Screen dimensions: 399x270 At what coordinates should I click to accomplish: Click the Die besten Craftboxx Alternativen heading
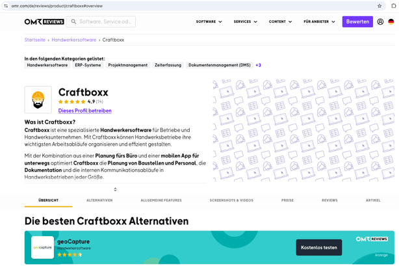tap(107, 221)
